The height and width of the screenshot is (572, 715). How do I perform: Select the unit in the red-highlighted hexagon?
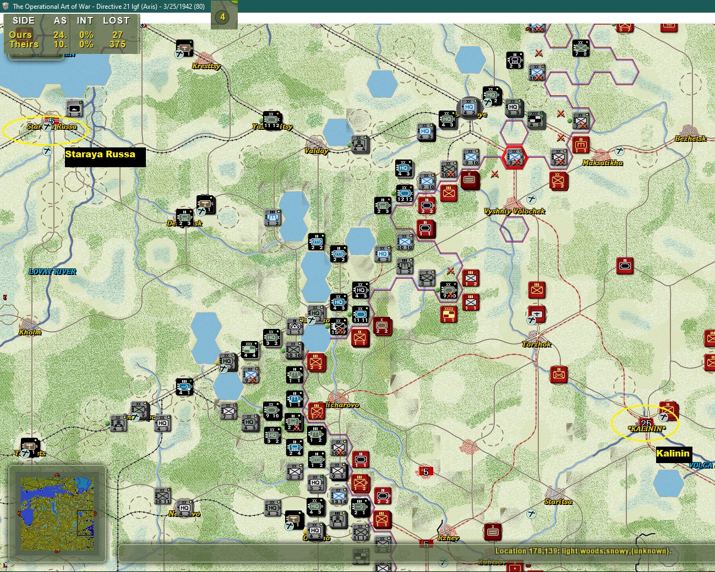[x=515, y=157]
